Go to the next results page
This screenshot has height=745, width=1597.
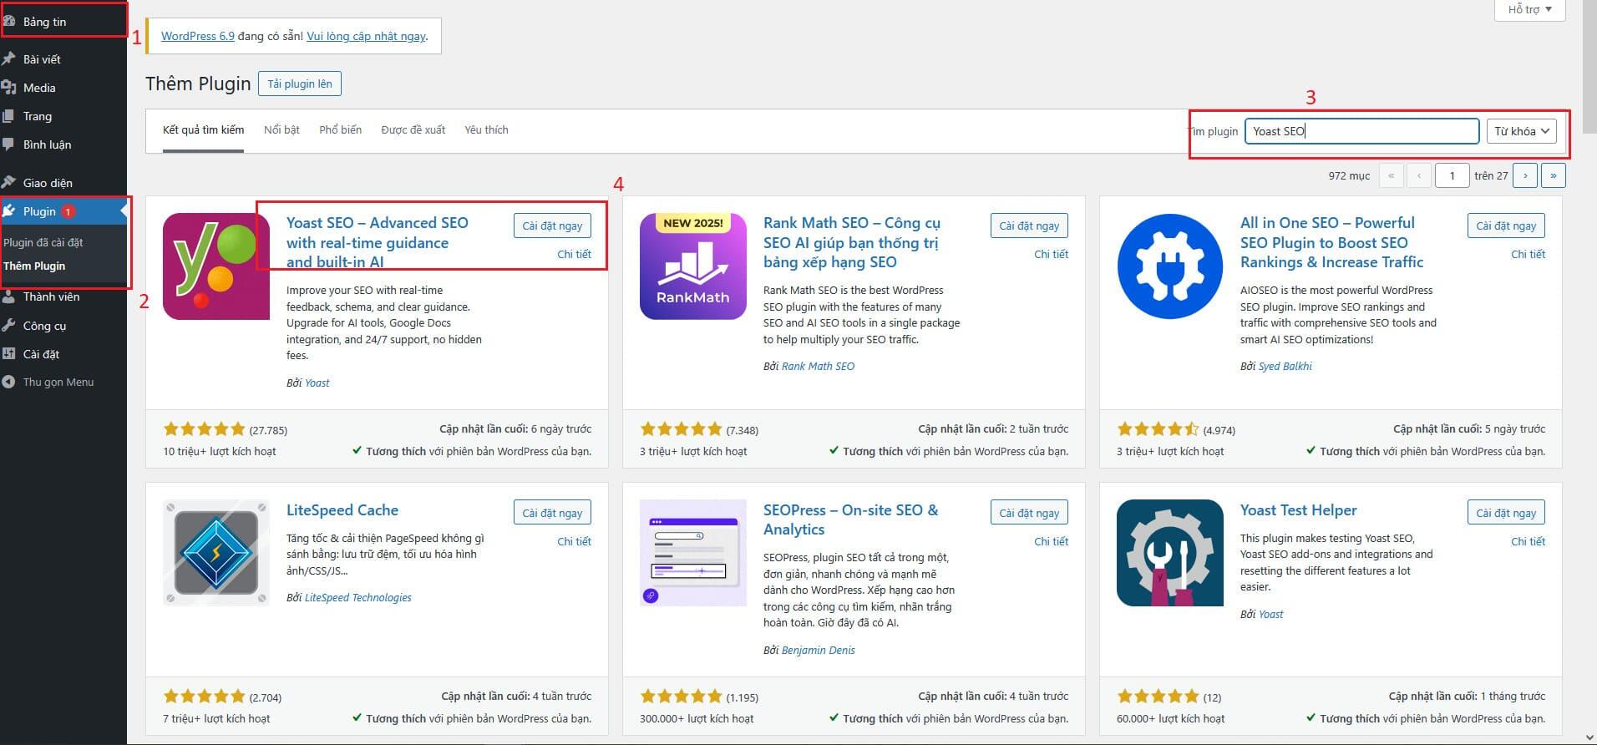coord(1525,175)
